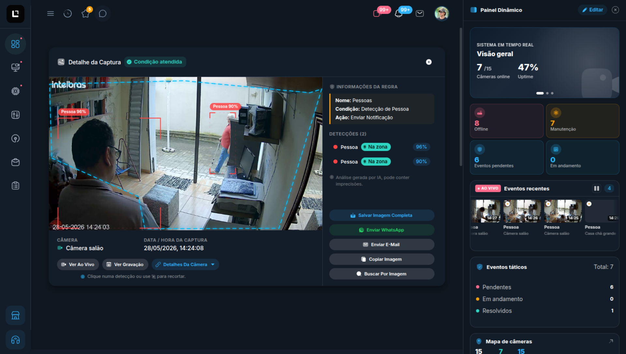The width and height of the screenshot is (626, 354).
Task: Open the monitor cameras sidebar icon
Action: pos(15,67)
